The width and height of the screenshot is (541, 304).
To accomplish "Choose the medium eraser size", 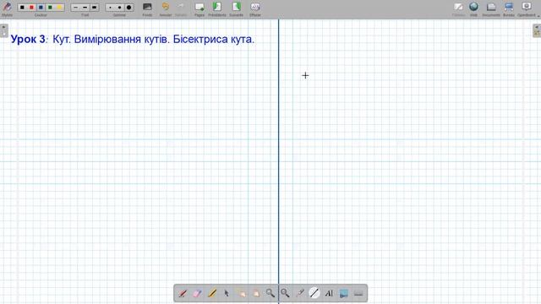I will point(119,8).
